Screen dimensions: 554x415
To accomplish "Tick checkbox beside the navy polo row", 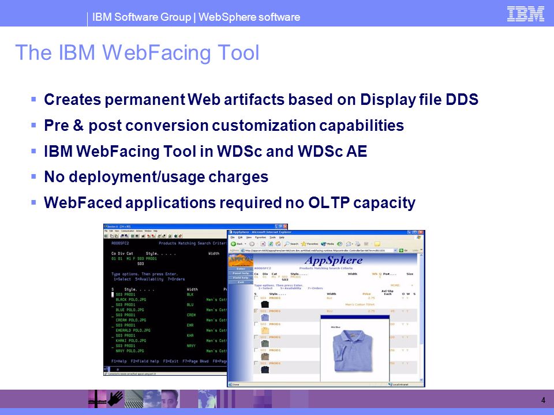I will 256,363.
